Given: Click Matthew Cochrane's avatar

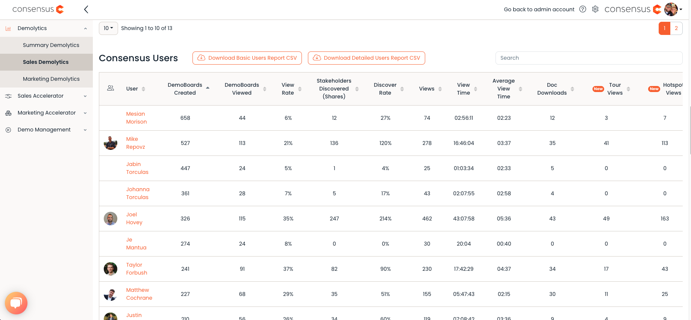Looking at the screenshot, I should [x=111, y=294].
